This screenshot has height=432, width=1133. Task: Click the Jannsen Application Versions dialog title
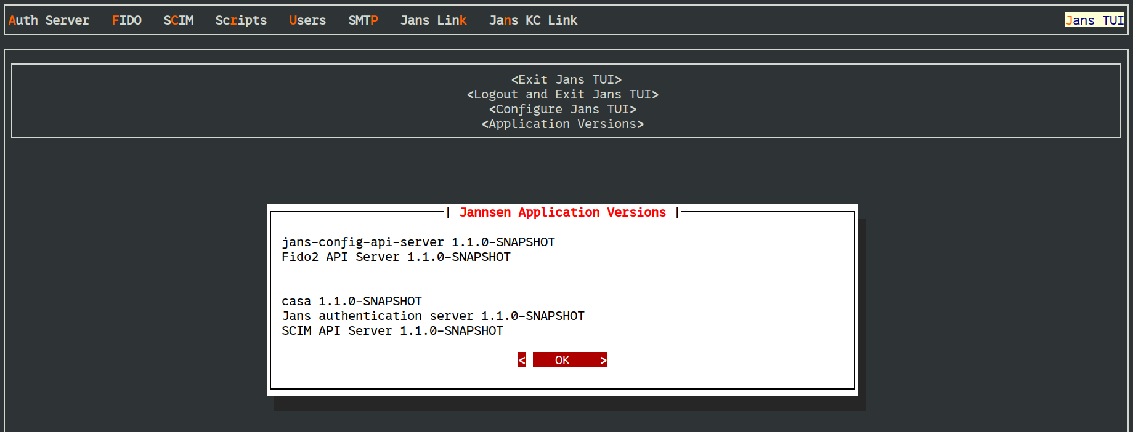coord(562,212)
